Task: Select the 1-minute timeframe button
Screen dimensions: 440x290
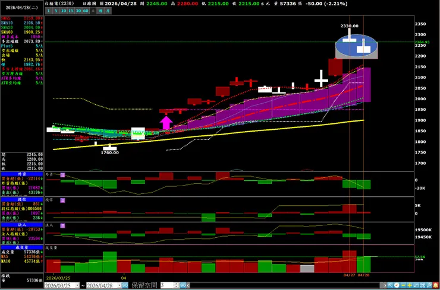Action: tap(49, 11)
